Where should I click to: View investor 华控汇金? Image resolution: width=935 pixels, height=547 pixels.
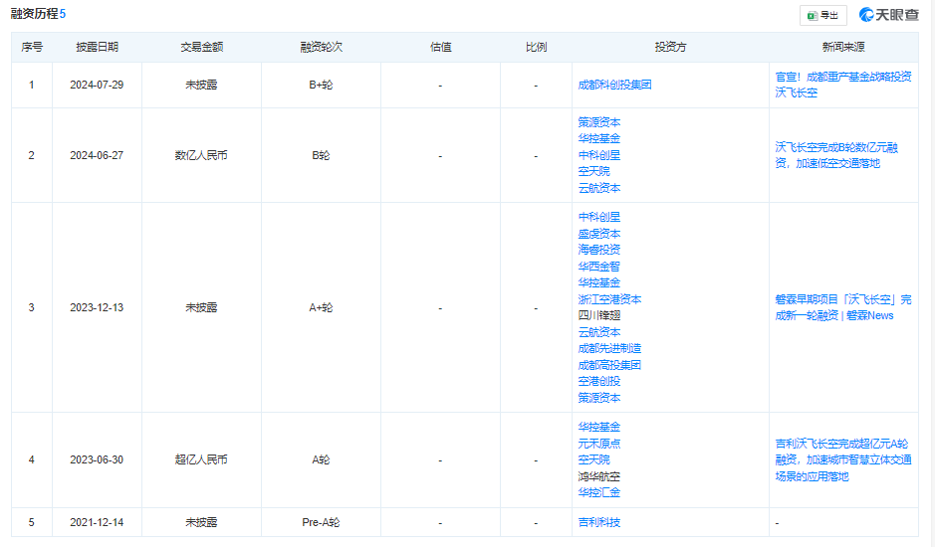click(599, 492)
